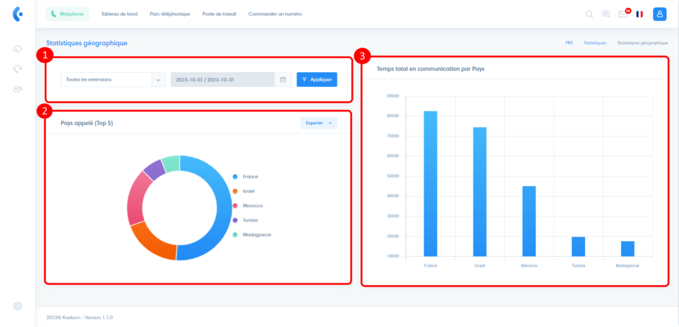
Task: Toggle Madagascar legend item in donut chart
Action: tap(257, 234)
